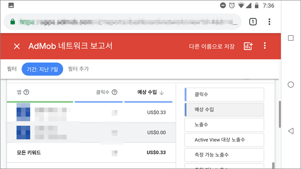Screen dimensions: 301x169
Task: Click 필터 추가 to add a filter
Action: click(78, 69)
